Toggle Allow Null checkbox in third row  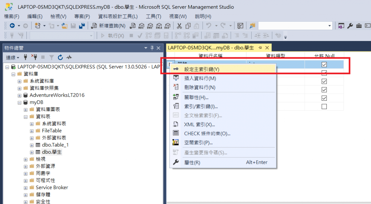(x=324, y=81)
